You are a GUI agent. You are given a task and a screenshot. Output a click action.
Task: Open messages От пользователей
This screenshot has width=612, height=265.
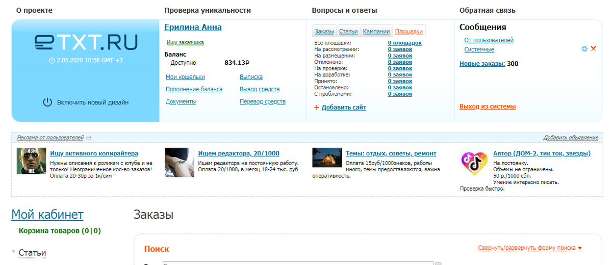coord(489,40)
